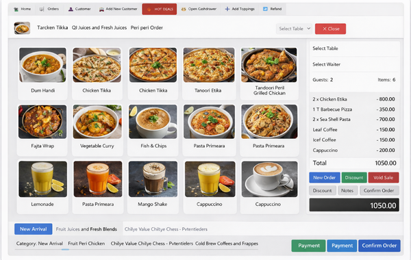This screenshot has height=260, width=411.
Task: Select the Lemonade drink card
Action: 42,187
